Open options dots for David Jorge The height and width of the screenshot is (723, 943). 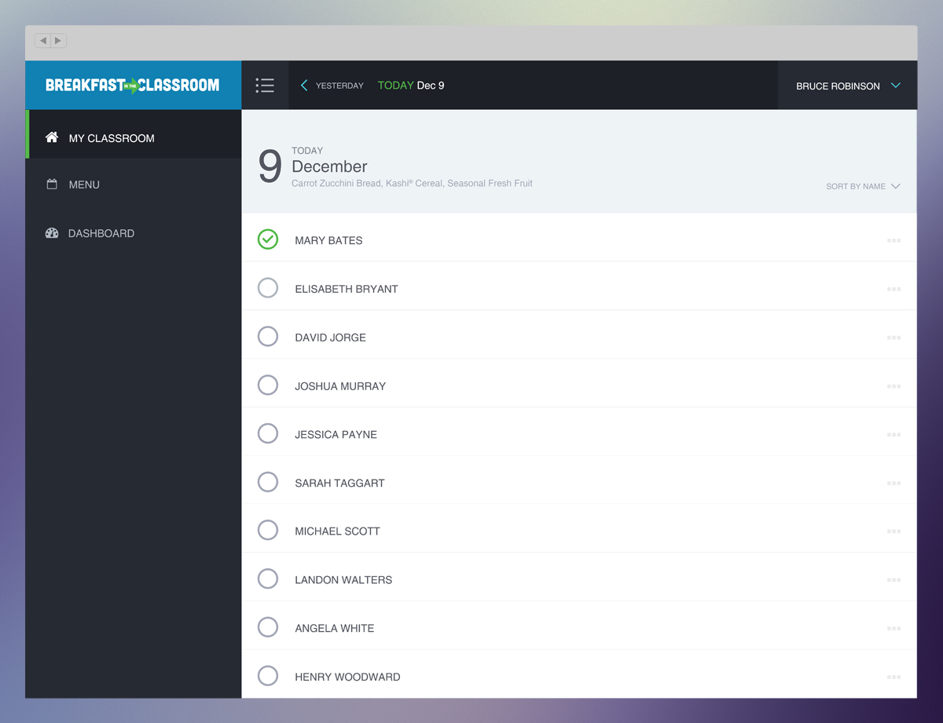[x=893, y=338]
